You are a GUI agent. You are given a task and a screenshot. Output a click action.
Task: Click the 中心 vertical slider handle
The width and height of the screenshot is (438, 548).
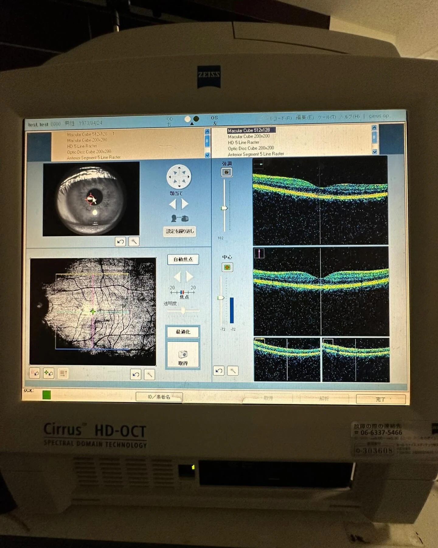pyautogui.click(x=221, y=298)
